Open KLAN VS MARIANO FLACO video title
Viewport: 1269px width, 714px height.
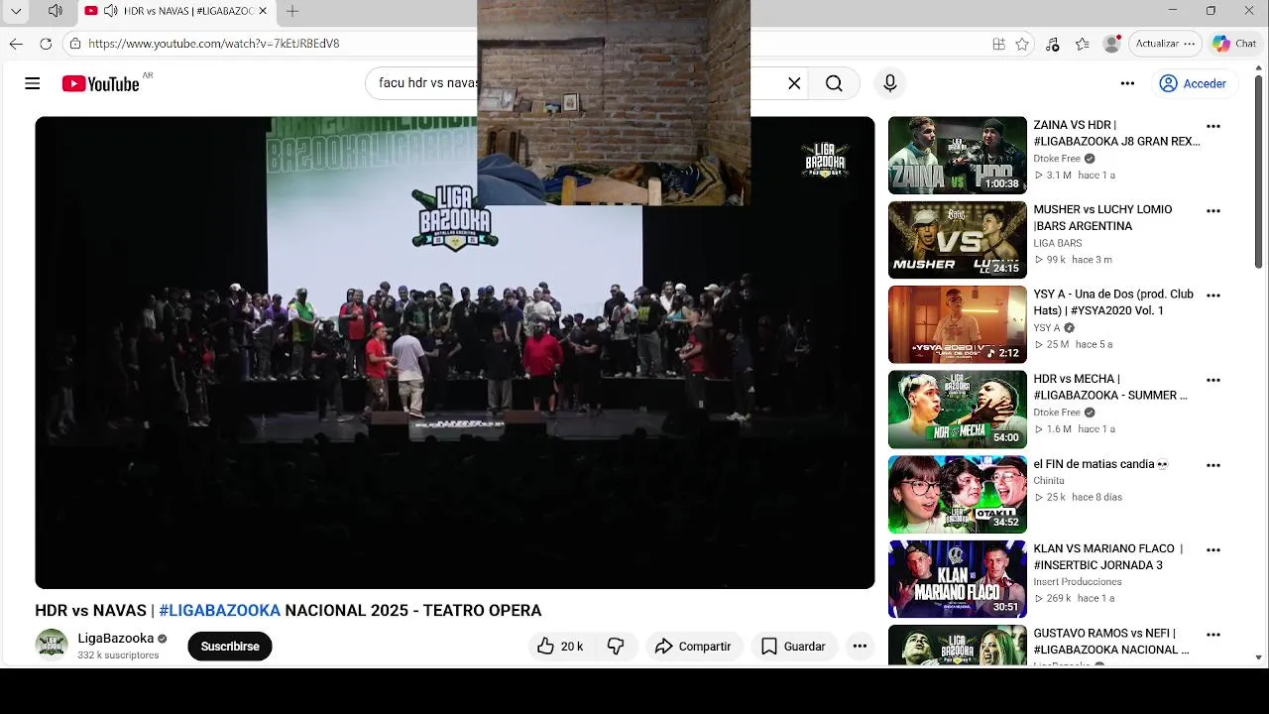click(x=1108, y=557)
